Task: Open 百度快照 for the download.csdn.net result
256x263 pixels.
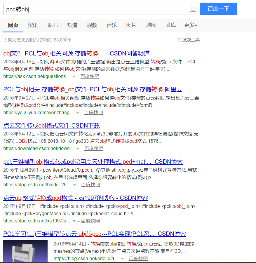Action: (x=94, y=149)
